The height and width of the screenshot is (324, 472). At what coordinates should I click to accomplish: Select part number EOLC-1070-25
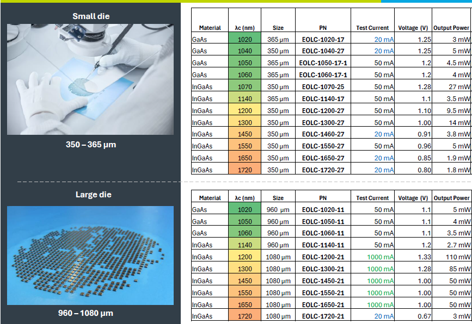323,87
